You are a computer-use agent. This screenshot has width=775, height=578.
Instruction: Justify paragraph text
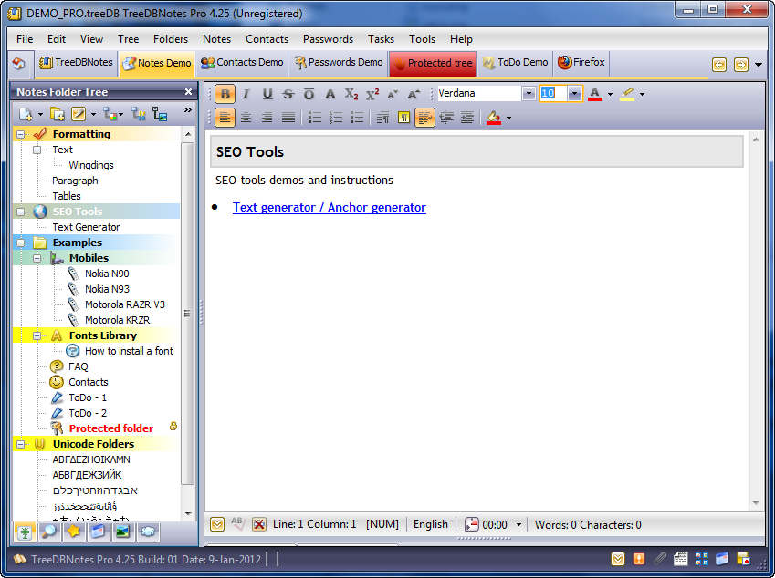tap(288, 118)
